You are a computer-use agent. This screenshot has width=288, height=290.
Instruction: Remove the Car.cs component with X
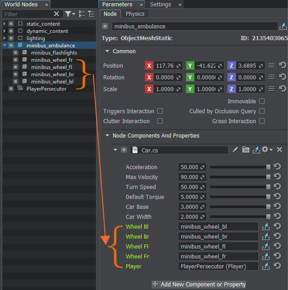pyautogui.click(x=279, y=150)
